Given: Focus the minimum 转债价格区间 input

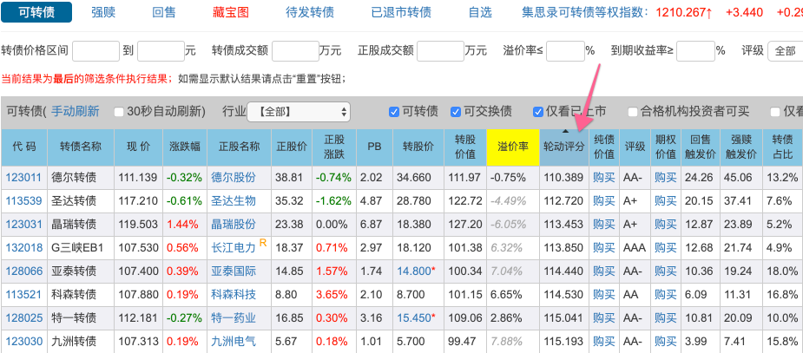Looking at the screenshot, I should 95,50.
